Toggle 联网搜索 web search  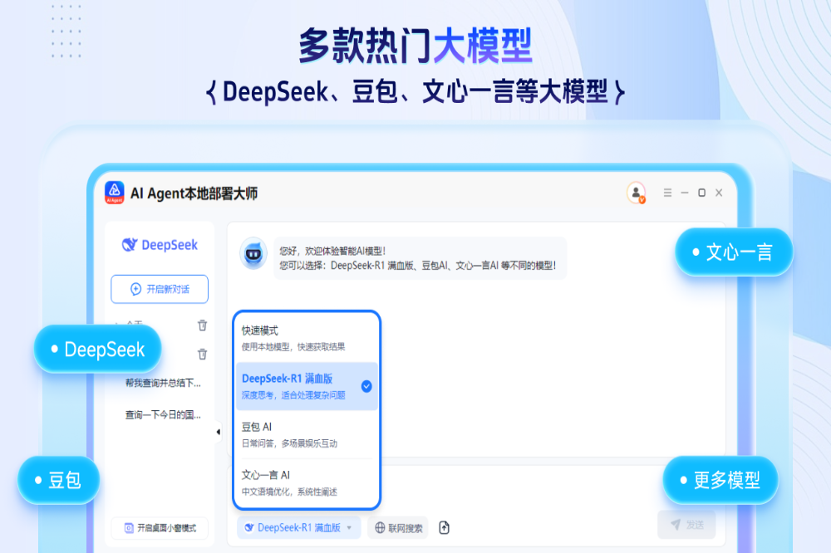(x=398, y=527)
